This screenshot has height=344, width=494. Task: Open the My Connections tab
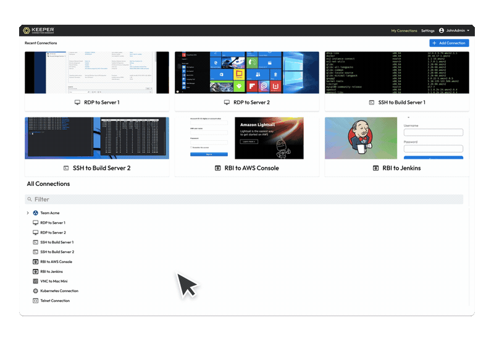pos(404,30)
